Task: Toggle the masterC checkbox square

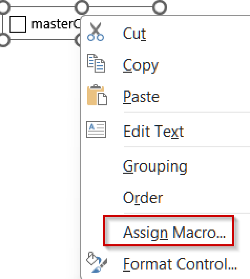Action: (18, 24)
